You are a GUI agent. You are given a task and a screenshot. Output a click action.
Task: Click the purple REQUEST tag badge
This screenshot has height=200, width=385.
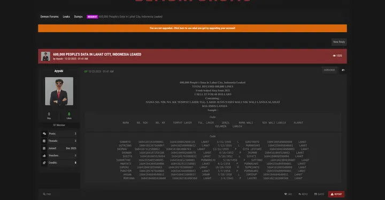tap(93, 17)
